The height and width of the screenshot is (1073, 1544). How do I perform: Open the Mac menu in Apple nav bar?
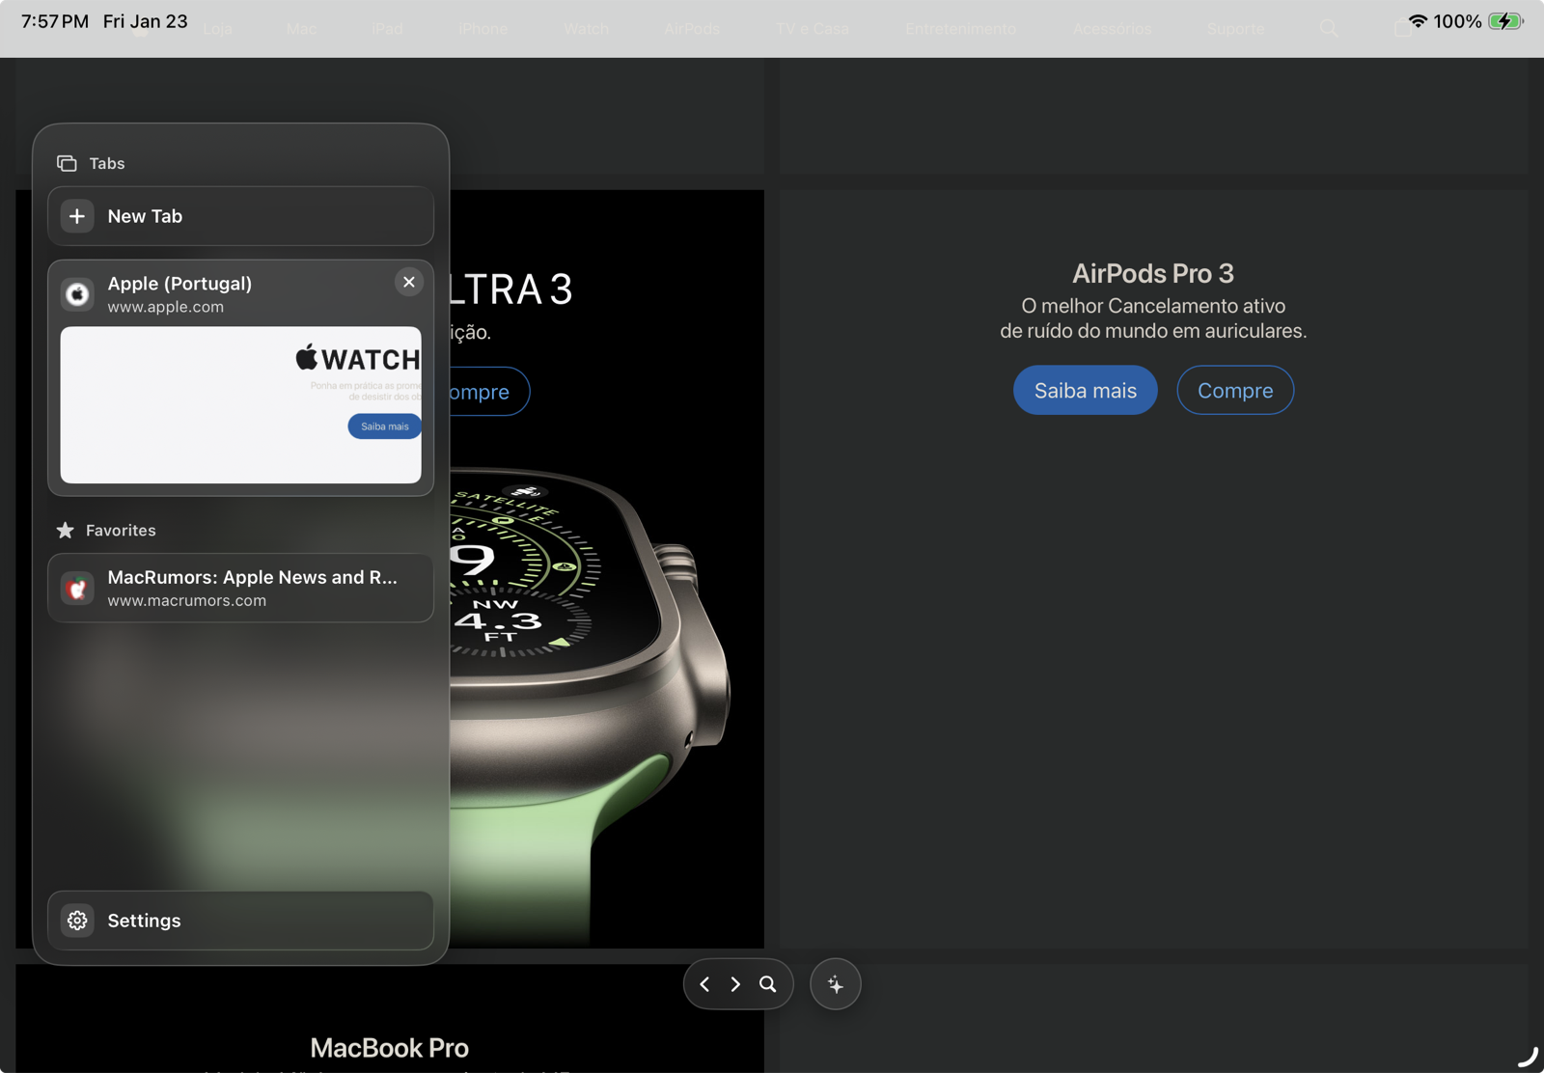(x=301, y=29)
